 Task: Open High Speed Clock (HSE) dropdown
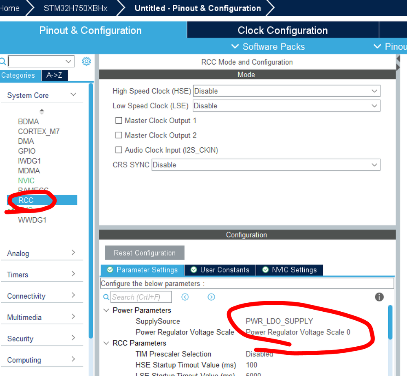coord(286,91)
